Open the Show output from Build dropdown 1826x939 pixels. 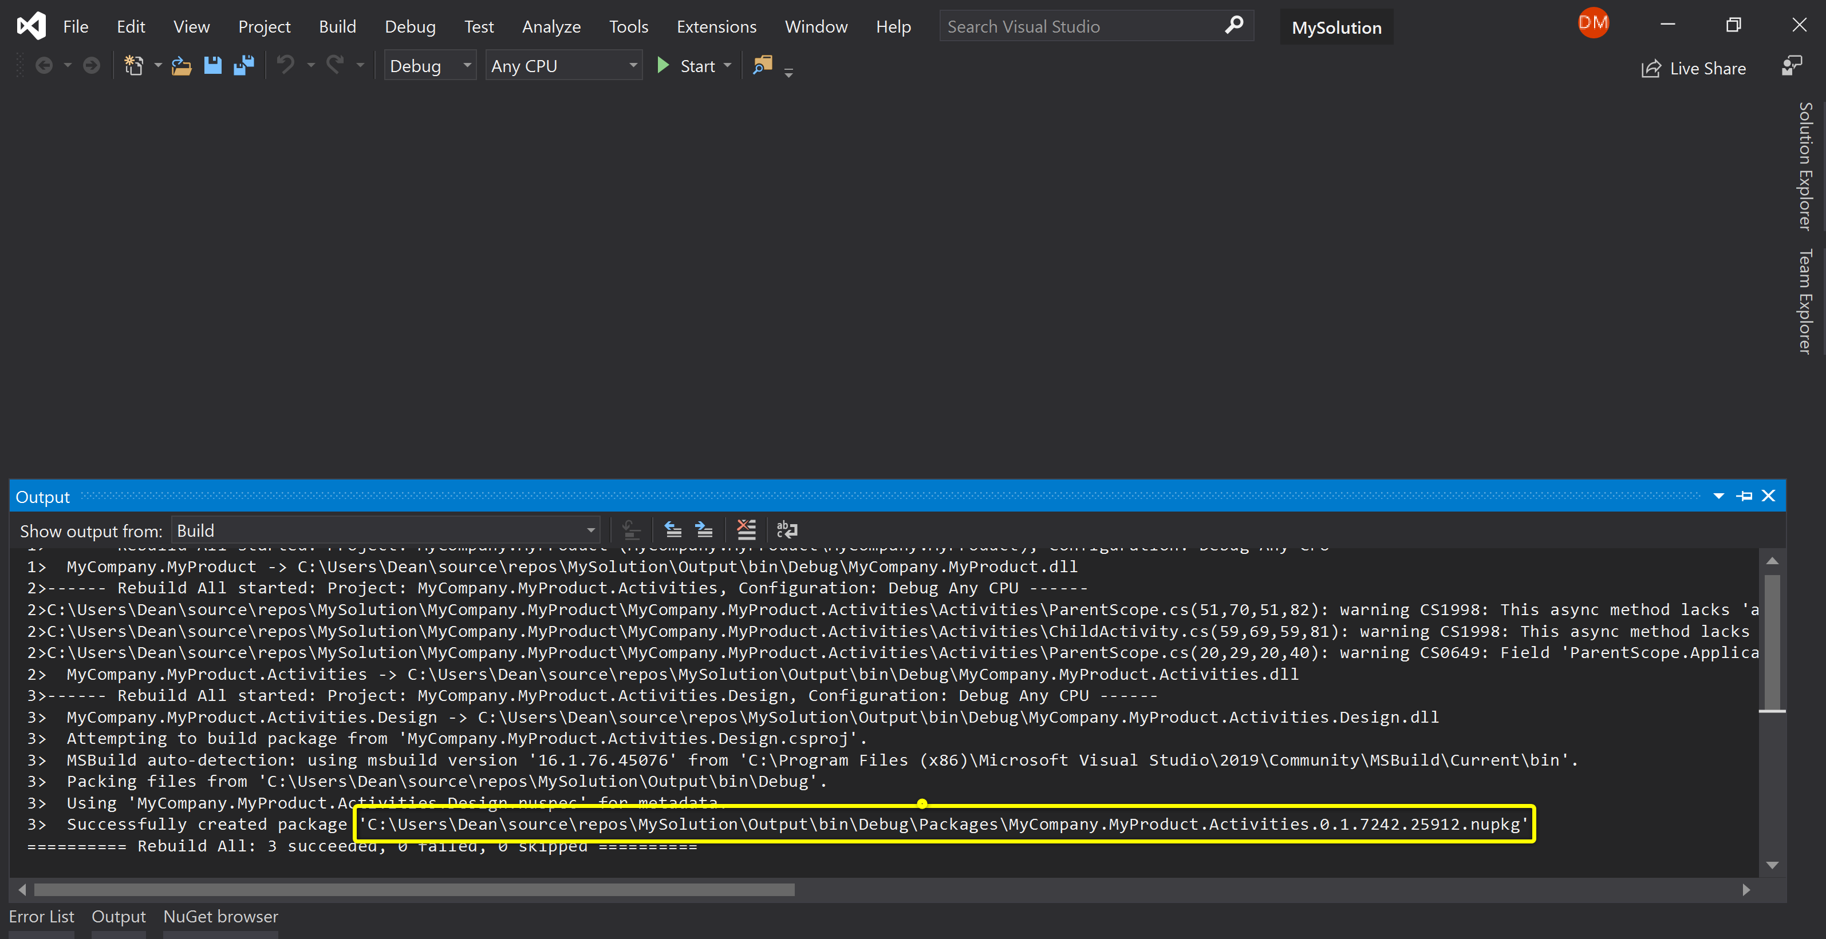[x=385, y=530]
